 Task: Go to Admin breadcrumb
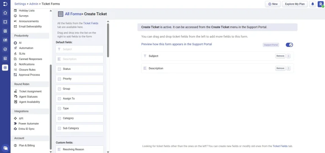pyautogui.click(x=33, y=4)
